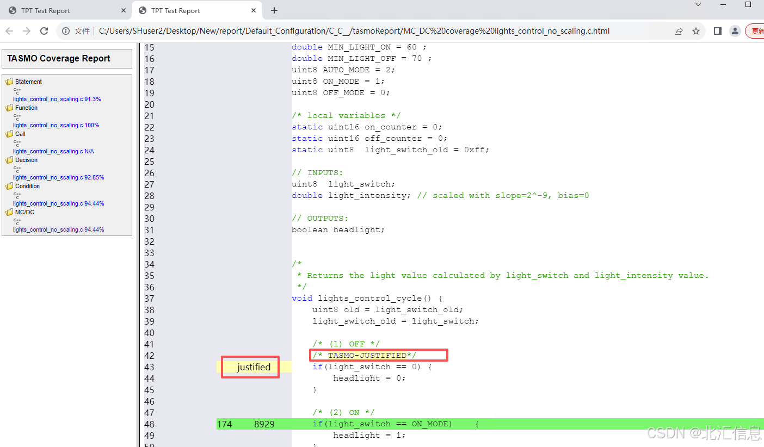Click the light_switch_old = light_switch line

(396, 321)
